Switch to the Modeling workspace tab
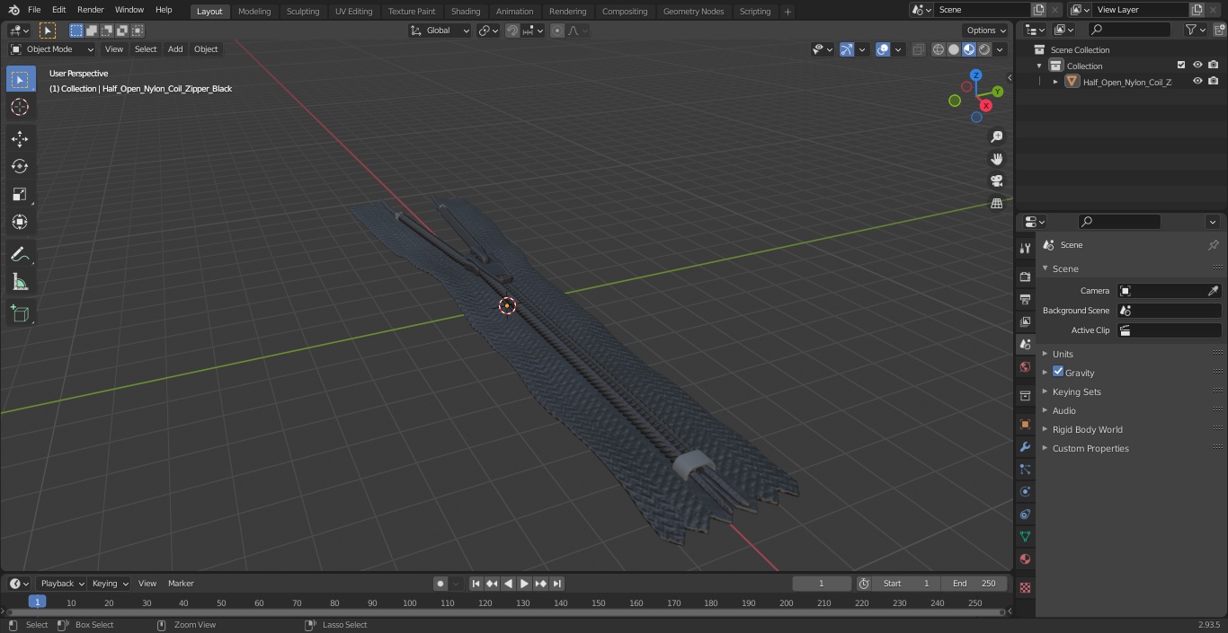 254,12
